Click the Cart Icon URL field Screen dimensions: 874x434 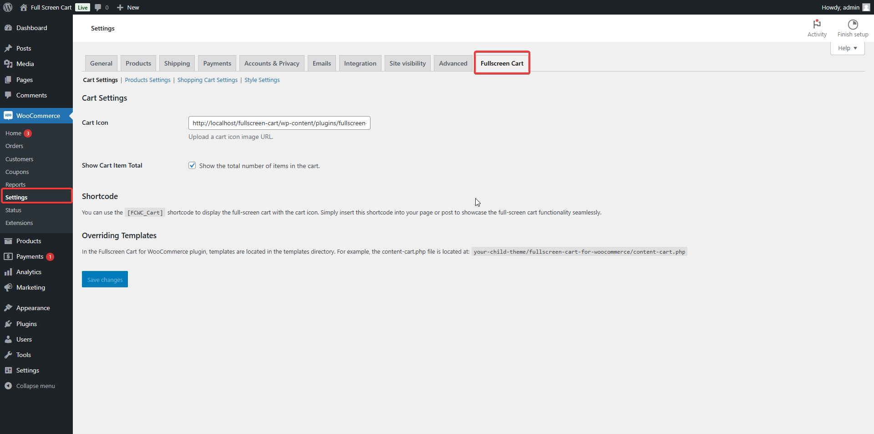pos(279,123)
